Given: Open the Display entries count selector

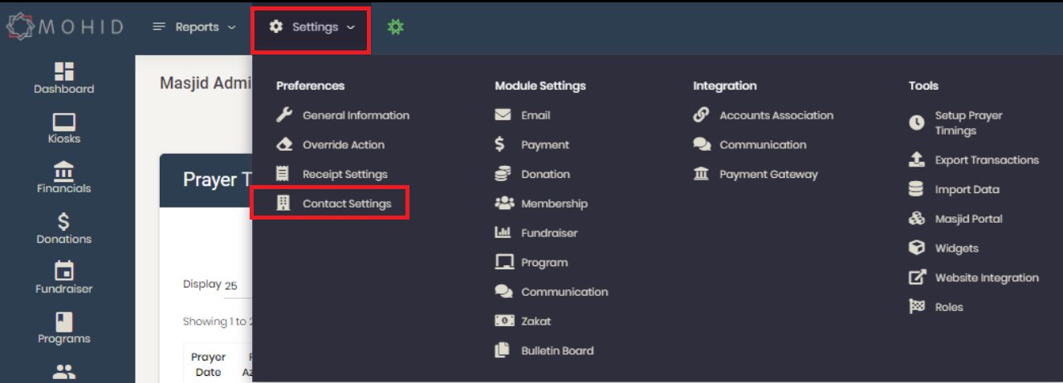Looking at the screenshot, I should click(x=236, y=286).
